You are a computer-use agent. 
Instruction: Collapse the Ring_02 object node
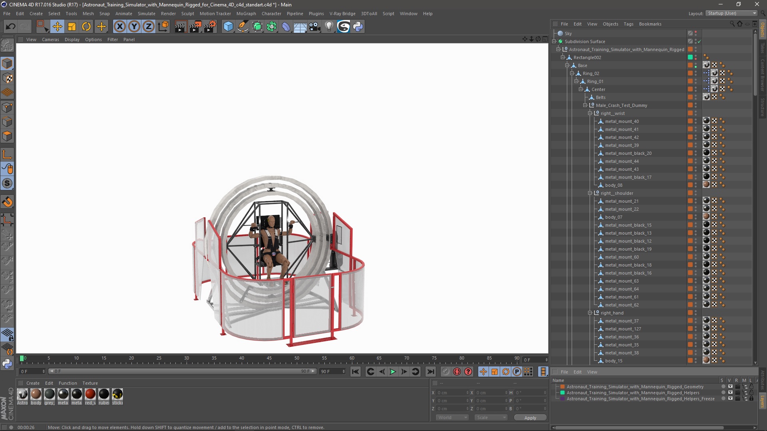click(x=572, y=73)
